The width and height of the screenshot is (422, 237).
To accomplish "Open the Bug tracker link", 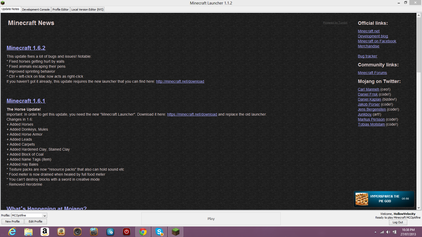I will point(367,56).
